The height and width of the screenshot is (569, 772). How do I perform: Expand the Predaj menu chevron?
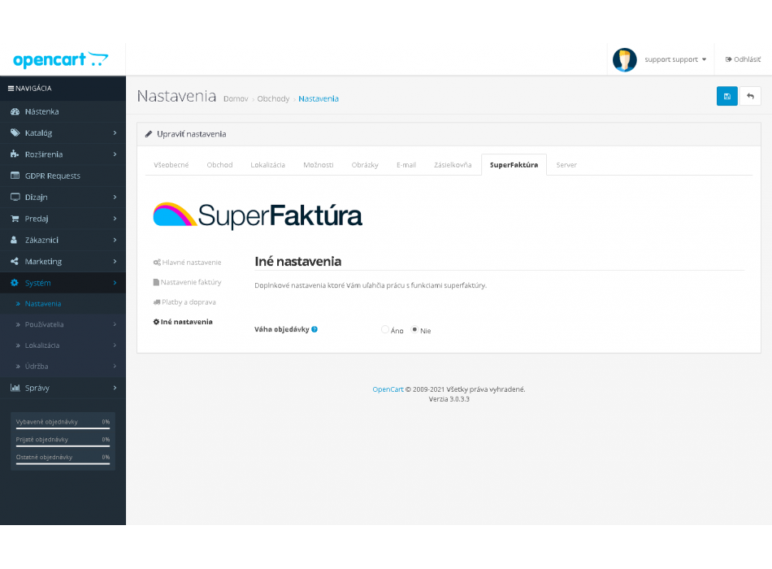(x=115, y=219)
